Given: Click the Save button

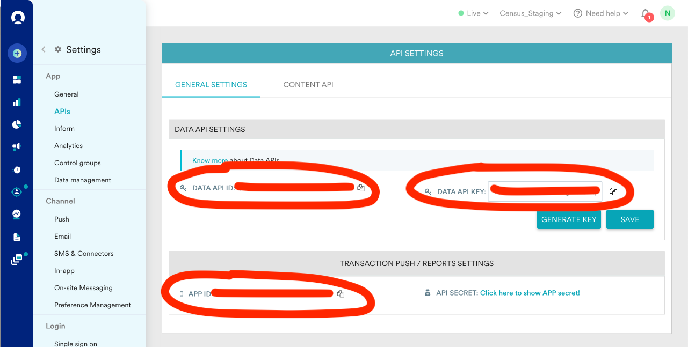Looking at the screenshot, I should [629, 219].
